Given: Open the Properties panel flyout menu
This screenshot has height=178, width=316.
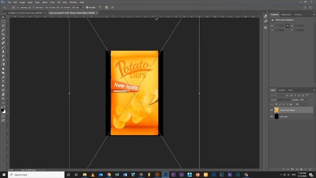Looking at the screenshot, I should coord(314,14).
